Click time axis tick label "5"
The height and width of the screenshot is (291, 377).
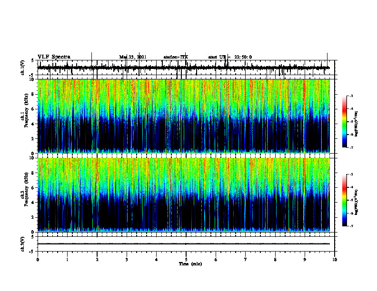coord(186,260)
